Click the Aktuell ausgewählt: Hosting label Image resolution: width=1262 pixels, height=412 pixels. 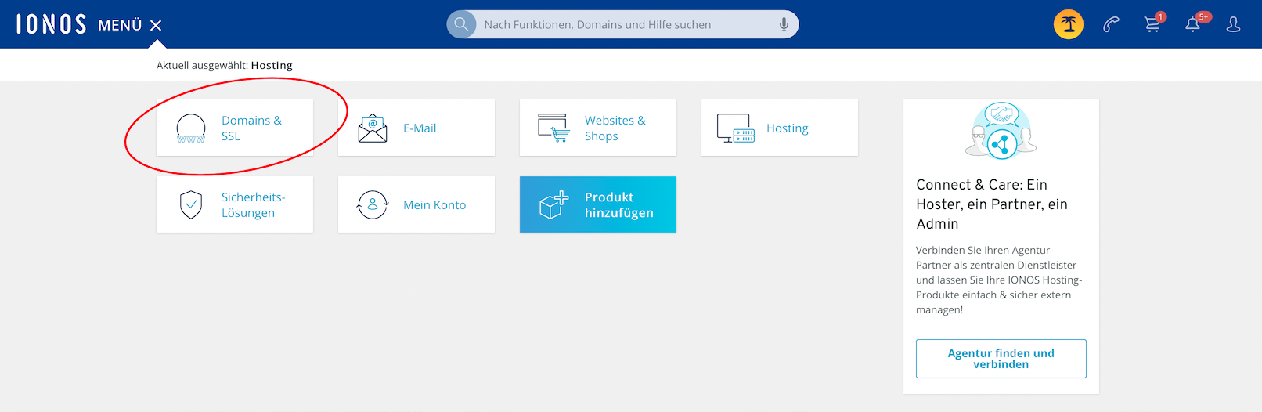[x=225, y=65]
